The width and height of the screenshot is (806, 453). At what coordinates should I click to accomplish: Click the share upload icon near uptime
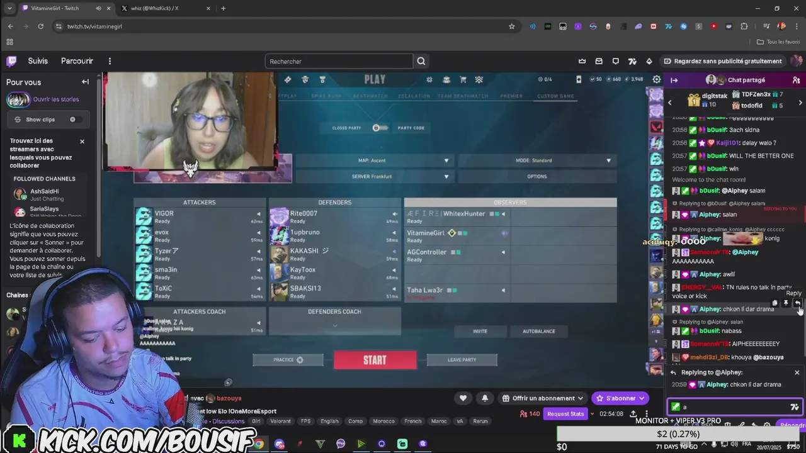click(x=633, y=413)
